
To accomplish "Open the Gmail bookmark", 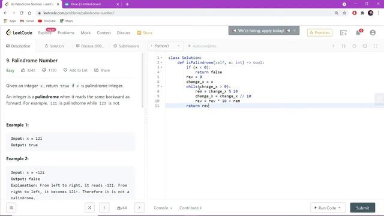I will 27,21.
